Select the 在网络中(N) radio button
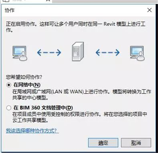 [x=9, y=85]
